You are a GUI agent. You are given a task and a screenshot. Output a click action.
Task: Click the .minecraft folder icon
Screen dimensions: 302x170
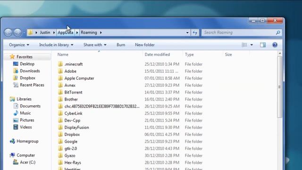point(60,64)
